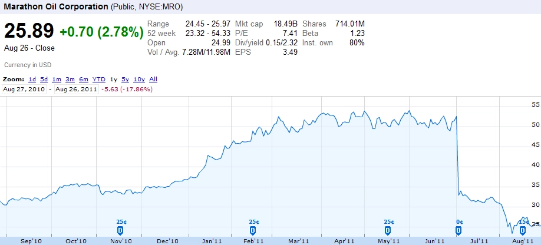Click the 15¢ dividend marker in August 2011

(x=523, y=230)
